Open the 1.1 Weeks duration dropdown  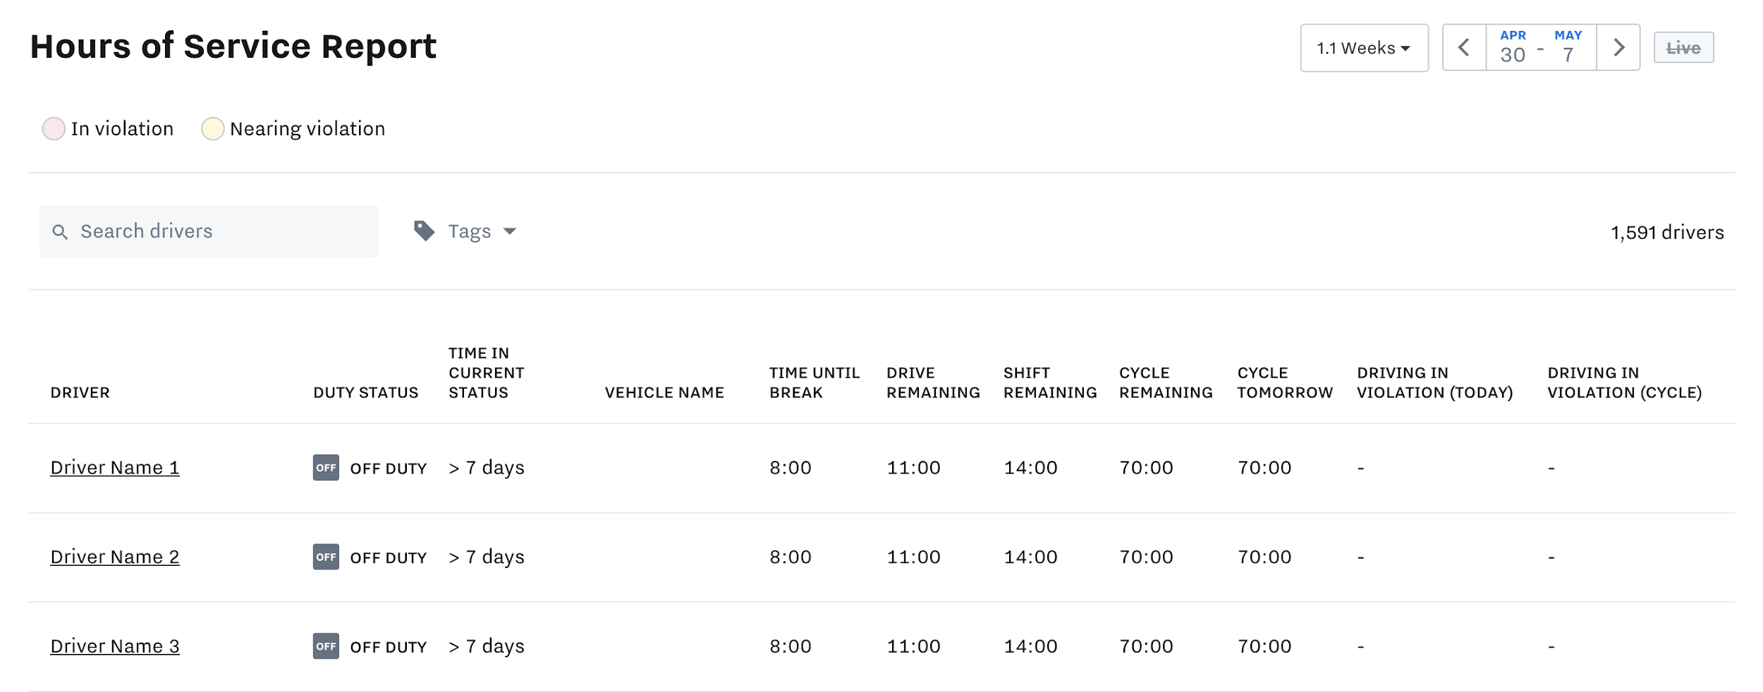coord(1364,48)
